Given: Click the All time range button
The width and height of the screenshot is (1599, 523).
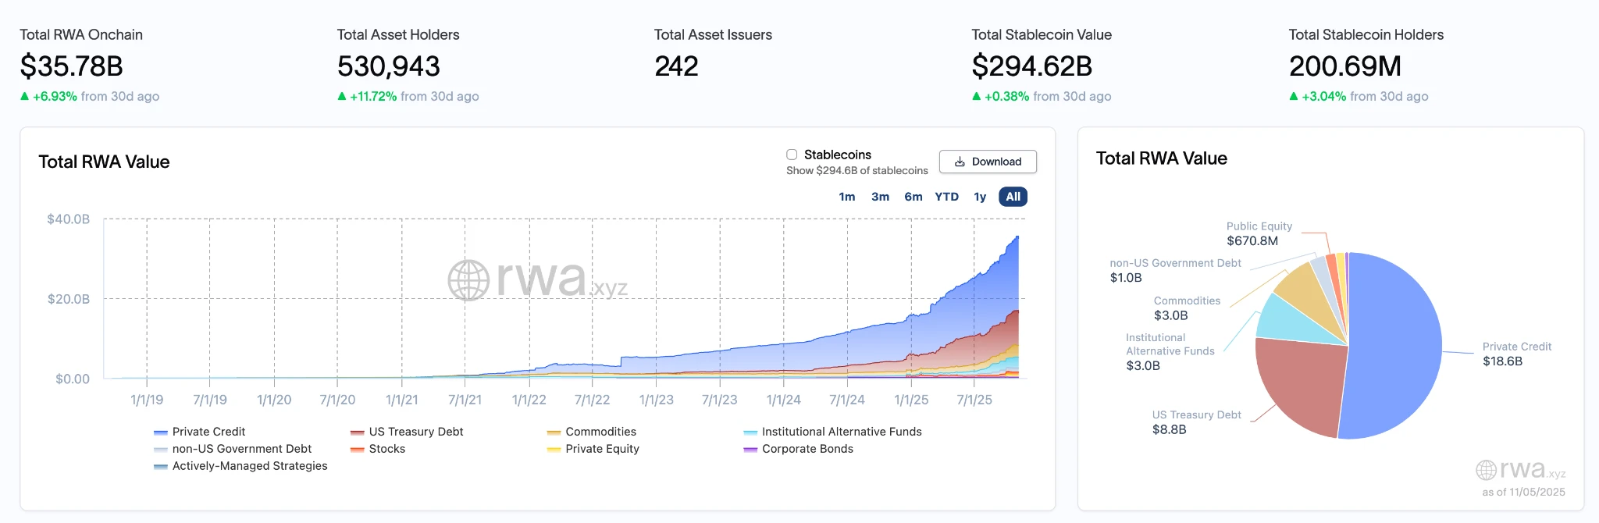Looking at the screenshot, I should 1013,197.
